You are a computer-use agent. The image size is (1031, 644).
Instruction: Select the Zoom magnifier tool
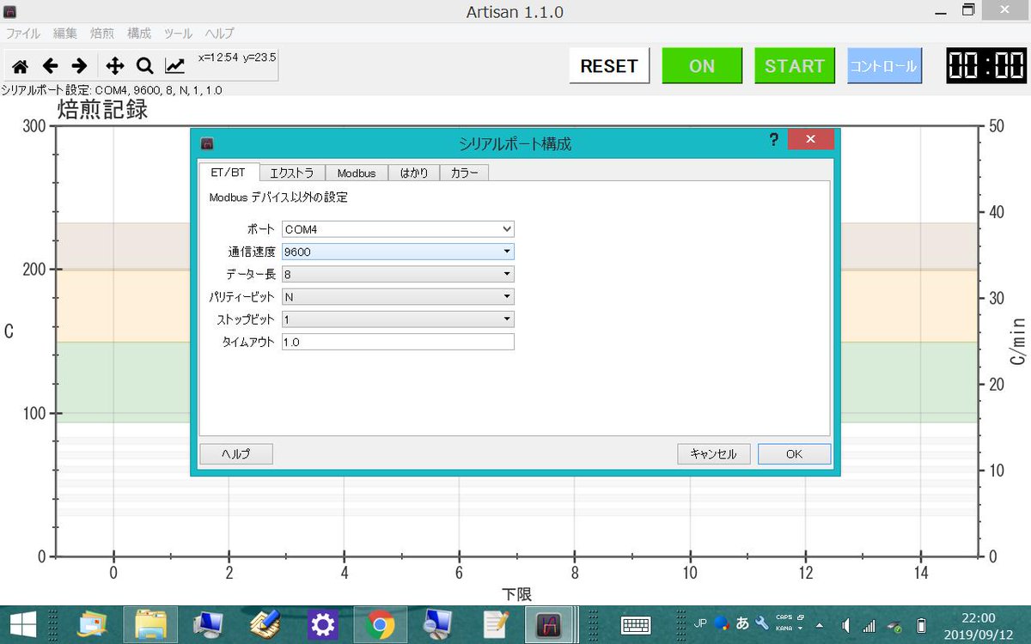(145, 65)
